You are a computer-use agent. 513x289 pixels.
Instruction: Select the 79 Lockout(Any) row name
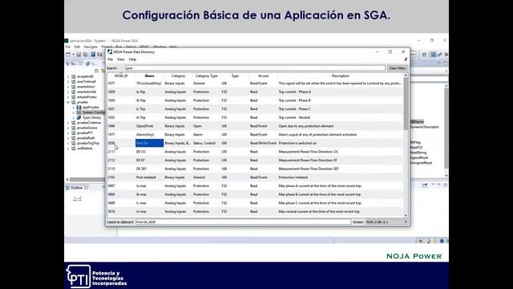149,83
